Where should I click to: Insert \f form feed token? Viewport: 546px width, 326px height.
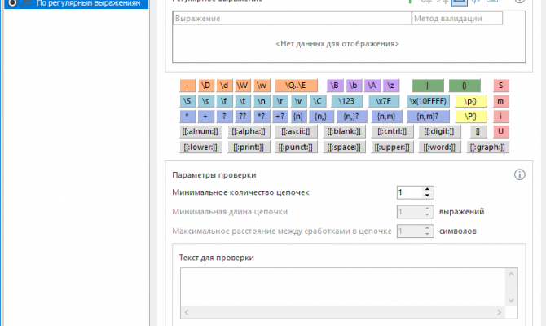coord(224,101)
